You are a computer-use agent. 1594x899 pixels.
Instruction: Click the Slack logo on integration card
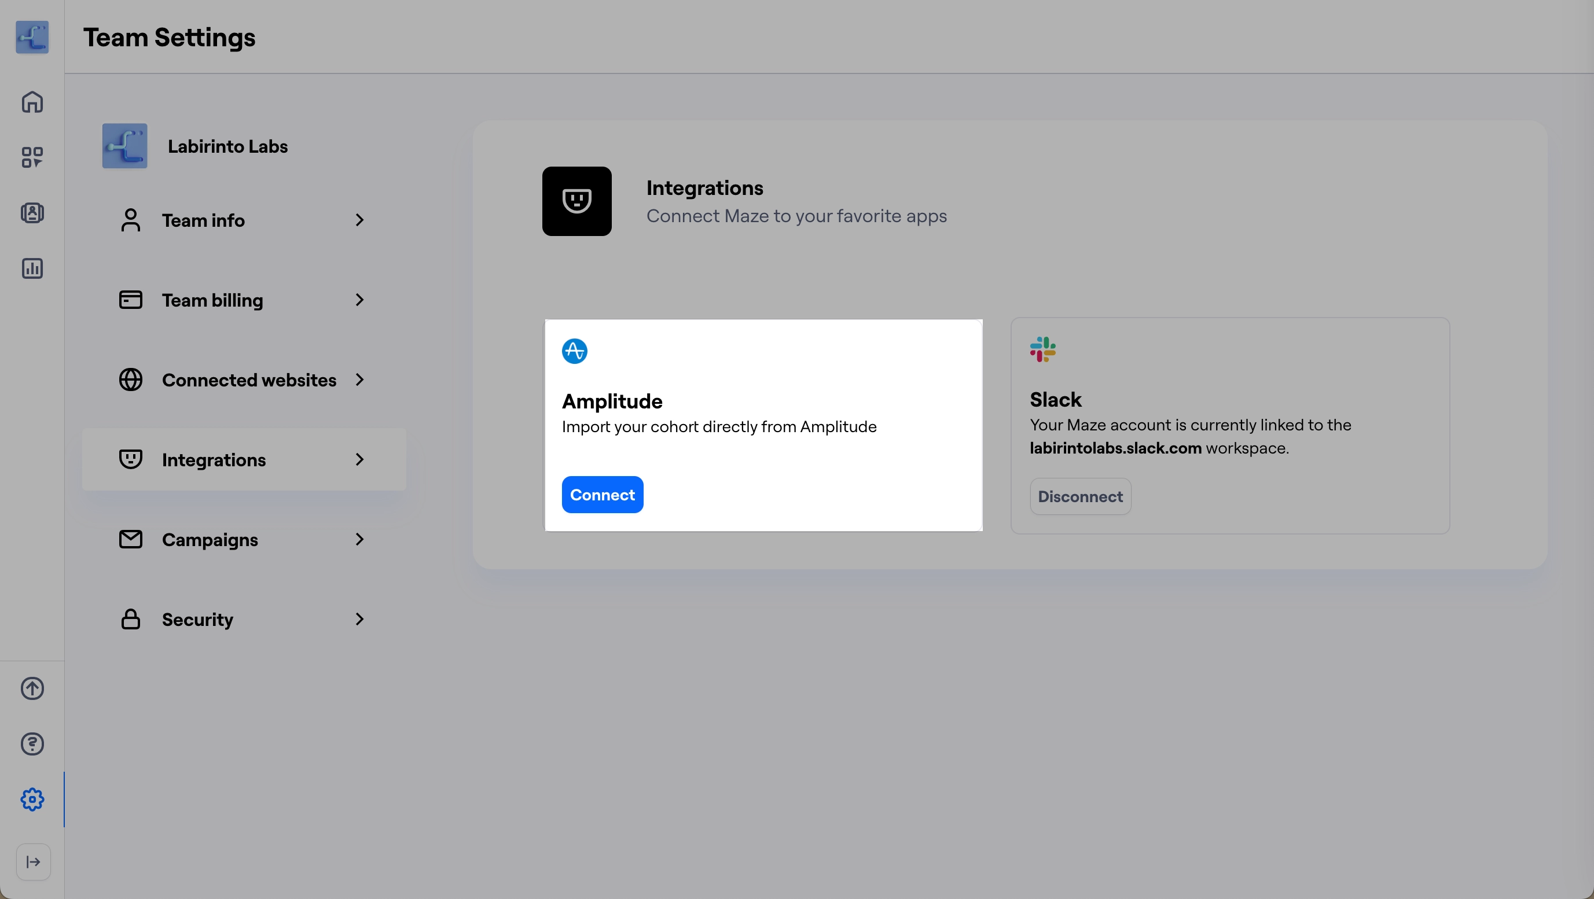tap(1042, 348)
